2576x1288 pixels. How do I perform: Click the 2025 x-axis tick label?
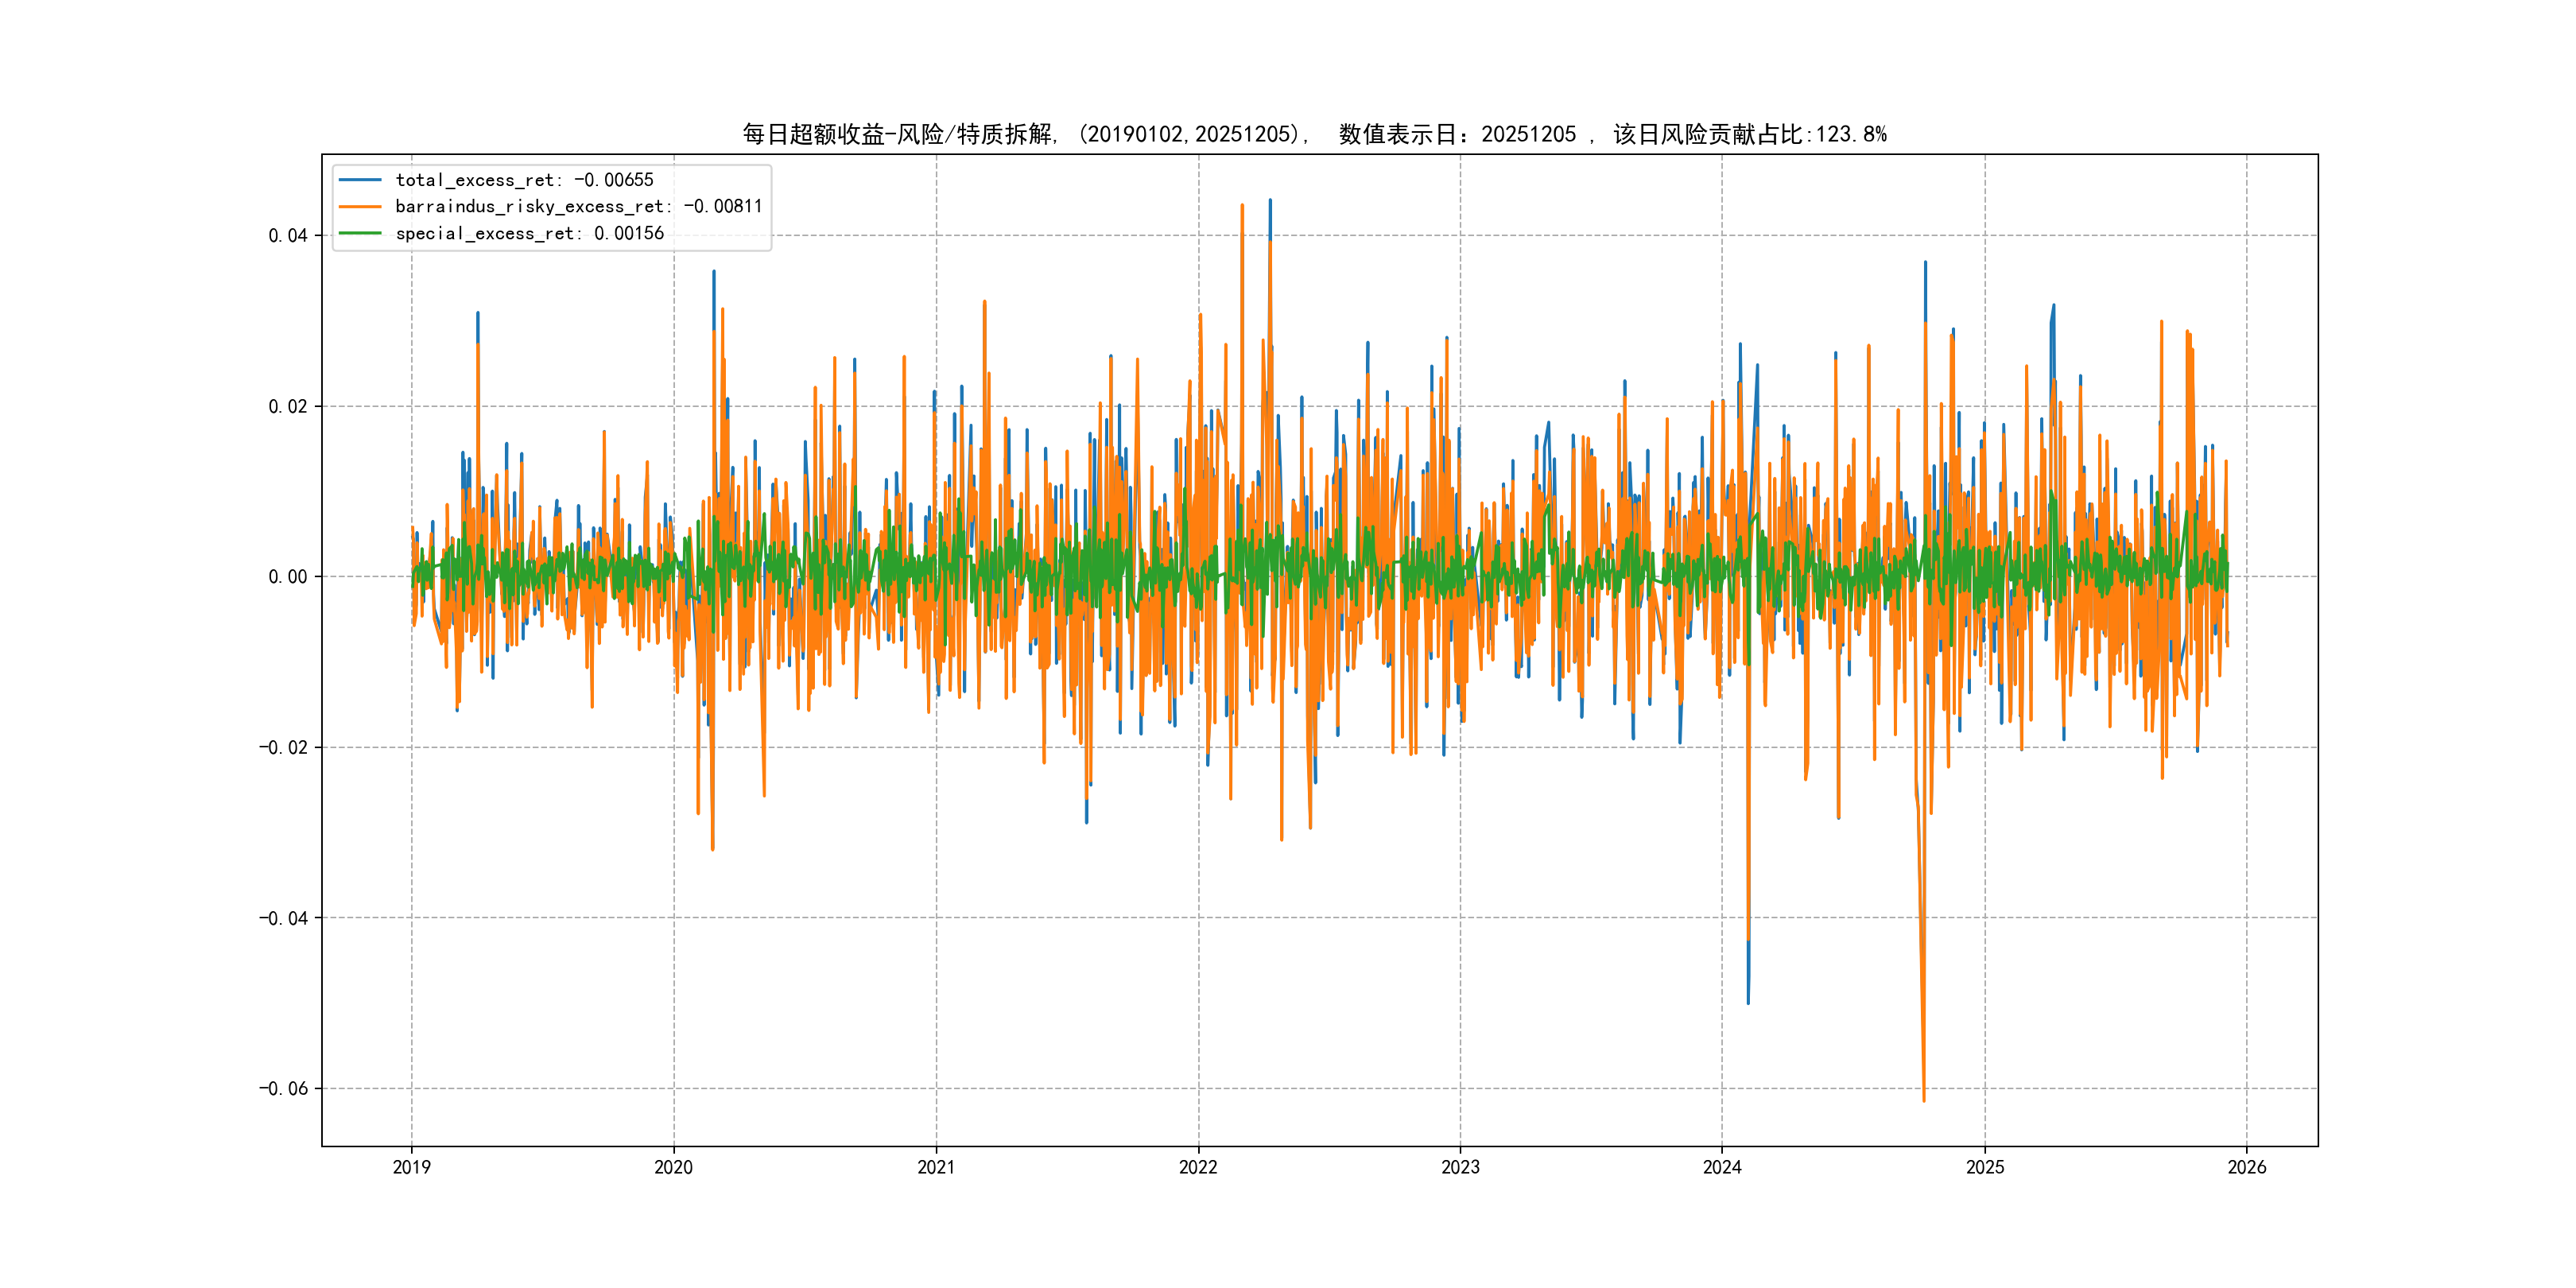1985,1167
